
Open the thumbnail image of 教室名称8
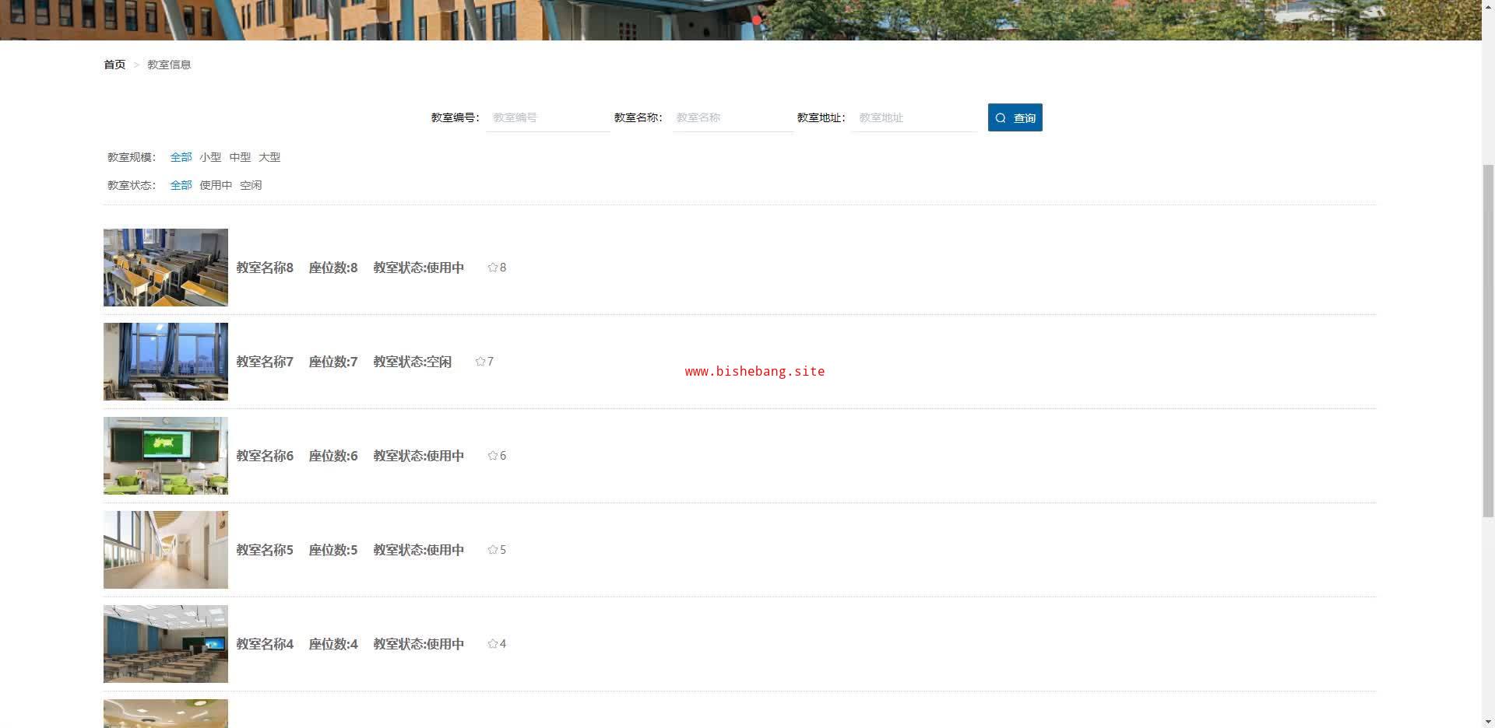click(x=166, y=268)
